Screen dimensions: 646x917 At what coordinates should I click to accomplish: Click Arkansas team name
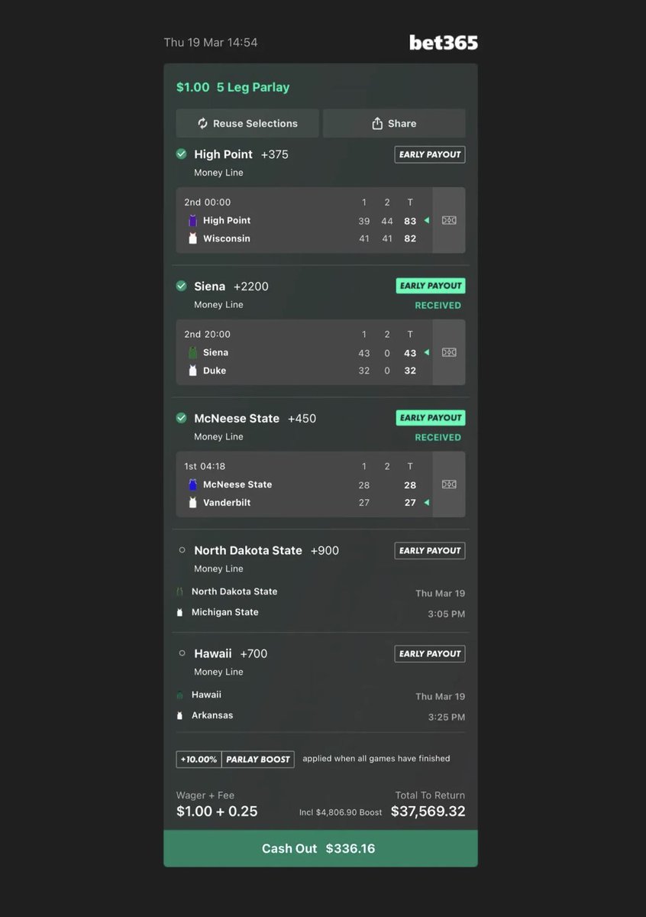tap(212, 715)
